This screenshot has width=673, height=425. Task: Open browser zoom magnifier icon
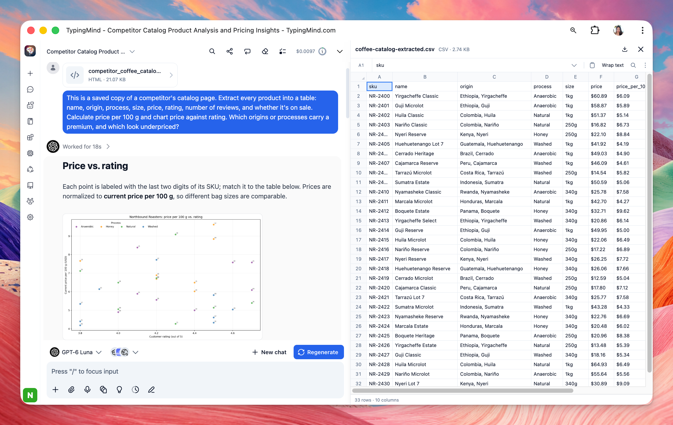(573, 30)
